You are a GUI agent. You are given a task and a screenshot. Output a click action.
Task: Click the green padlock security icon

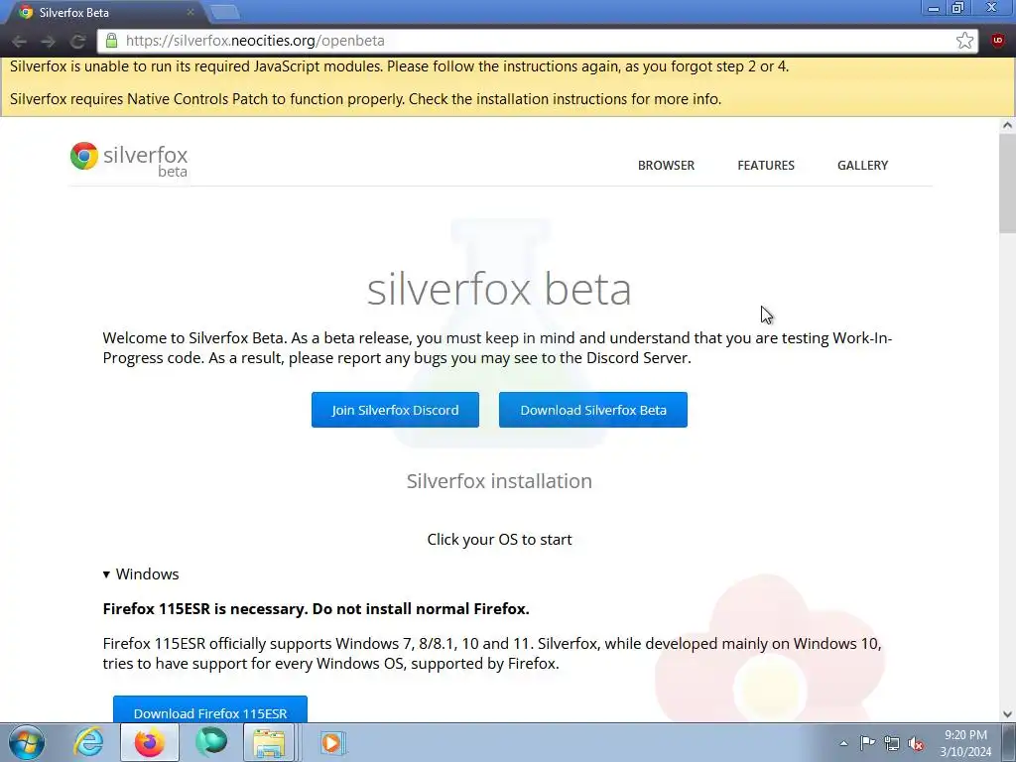(x=111, y=41)
